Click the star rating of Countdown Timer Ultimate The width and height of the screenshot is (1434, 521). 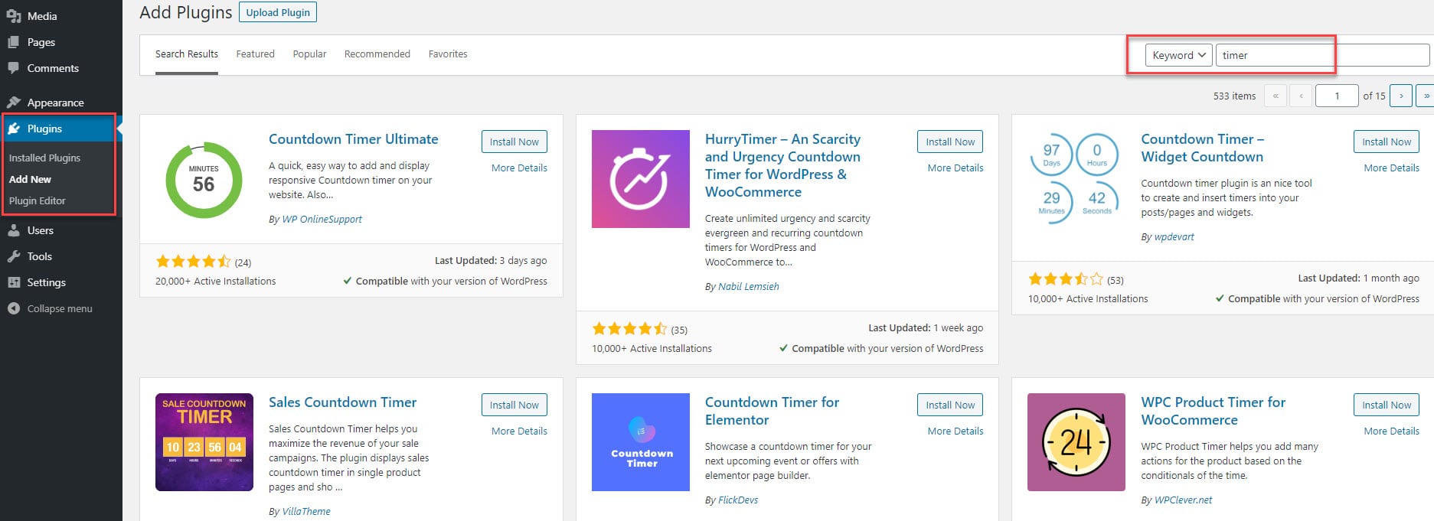(193, 262)
